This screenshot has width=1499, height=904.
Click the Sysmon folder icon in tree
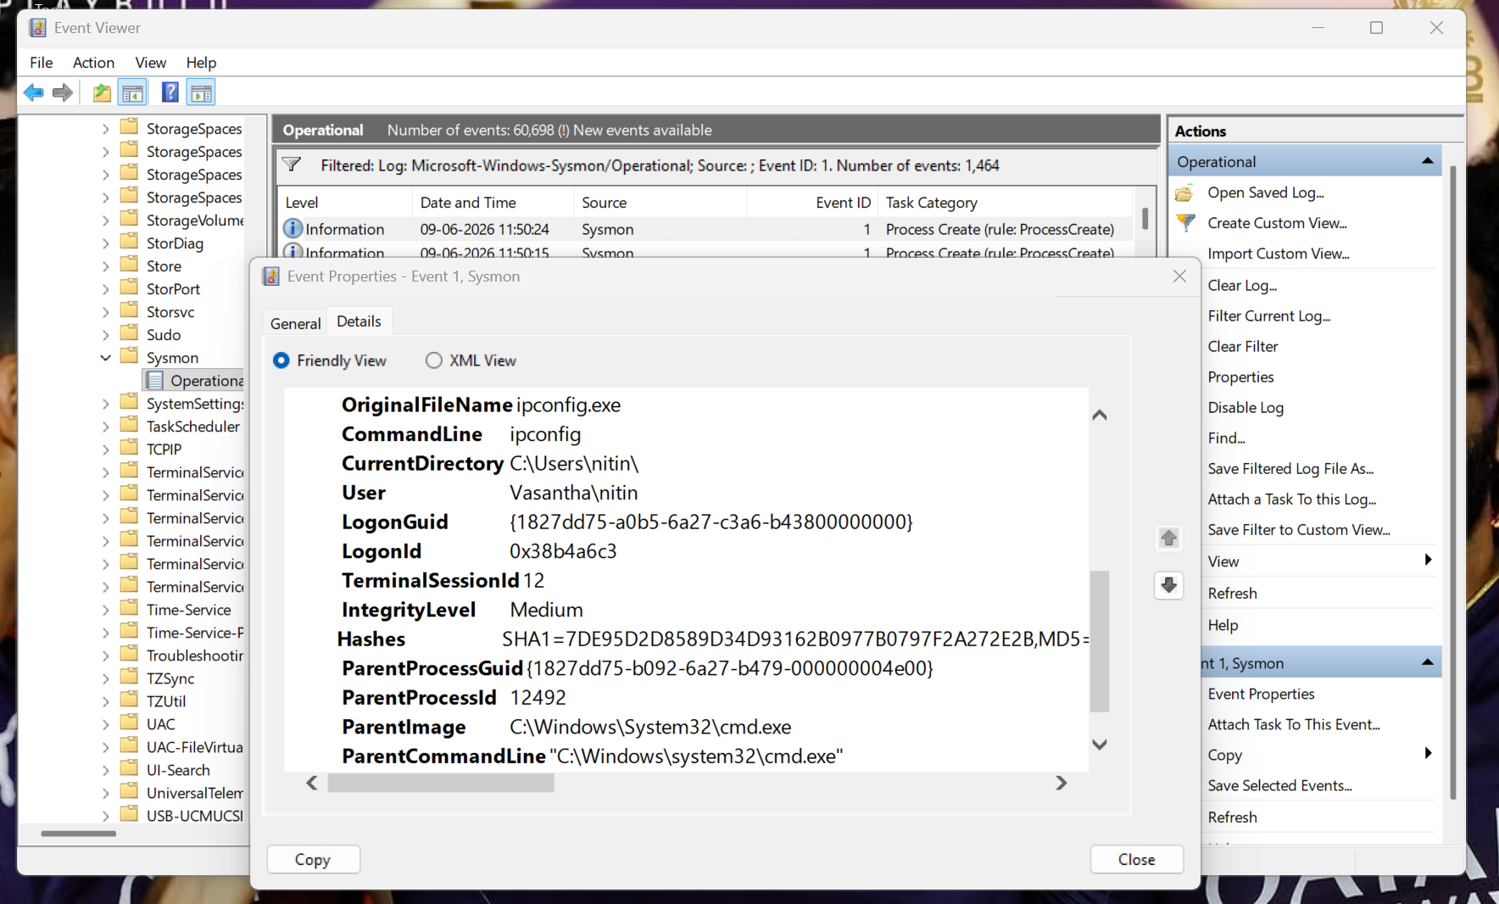coord(130,356)
